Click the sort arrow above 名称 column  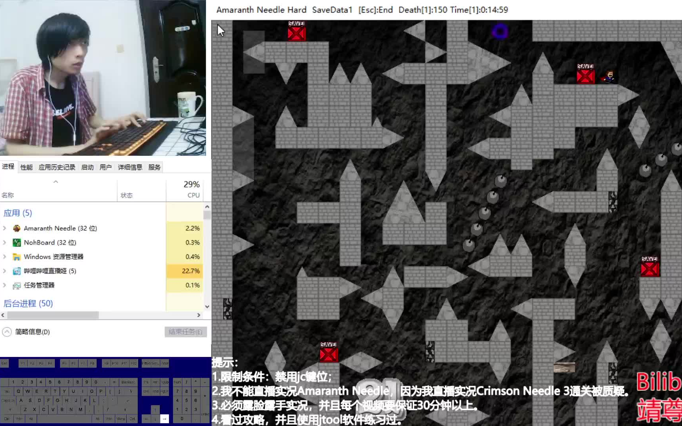[56, 182]
